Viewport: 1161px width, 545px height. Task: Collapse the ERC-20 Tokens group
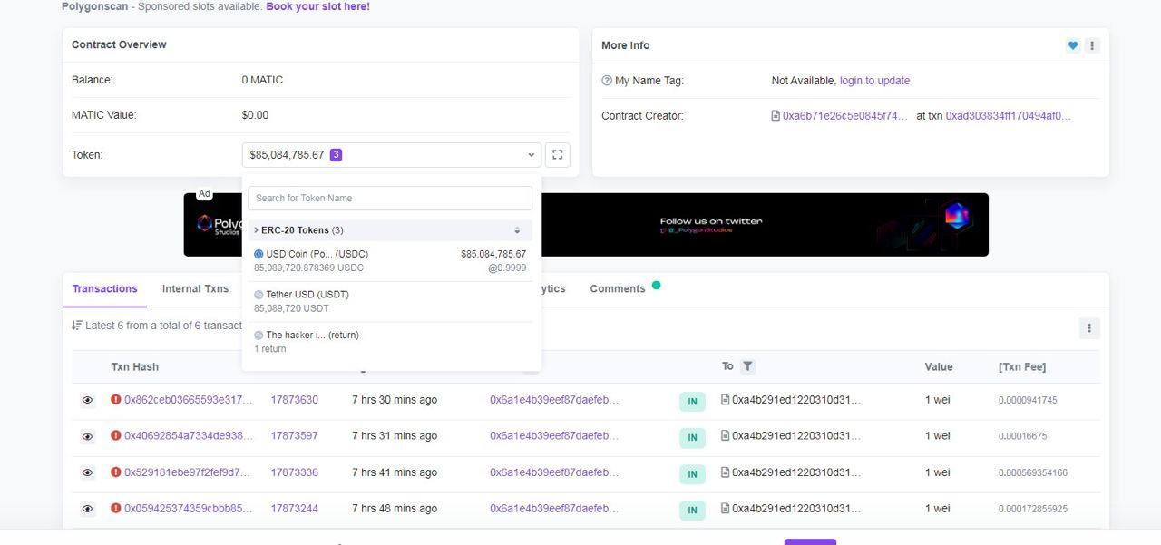tap(298, 230)
